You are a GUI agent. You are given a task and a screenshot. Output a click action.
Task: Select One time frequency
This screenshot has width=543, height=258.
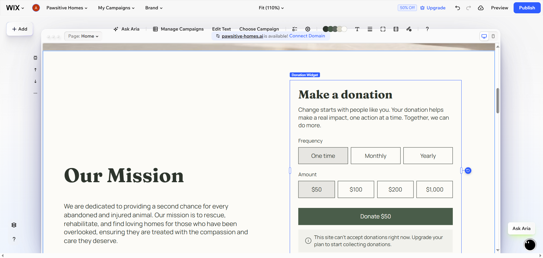click(x=323, y=156)
